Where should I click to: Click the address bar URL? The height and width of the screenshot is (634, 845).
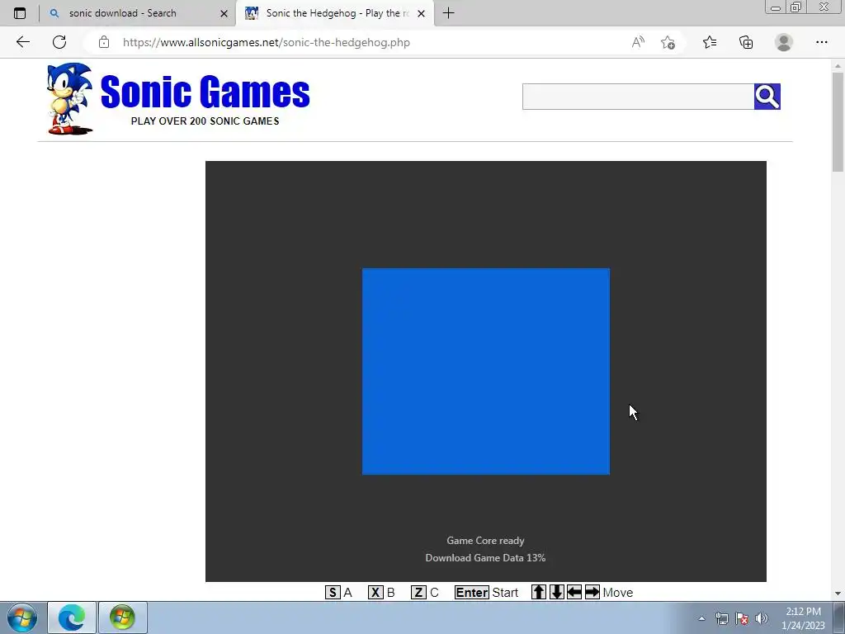tap(267, 43)
